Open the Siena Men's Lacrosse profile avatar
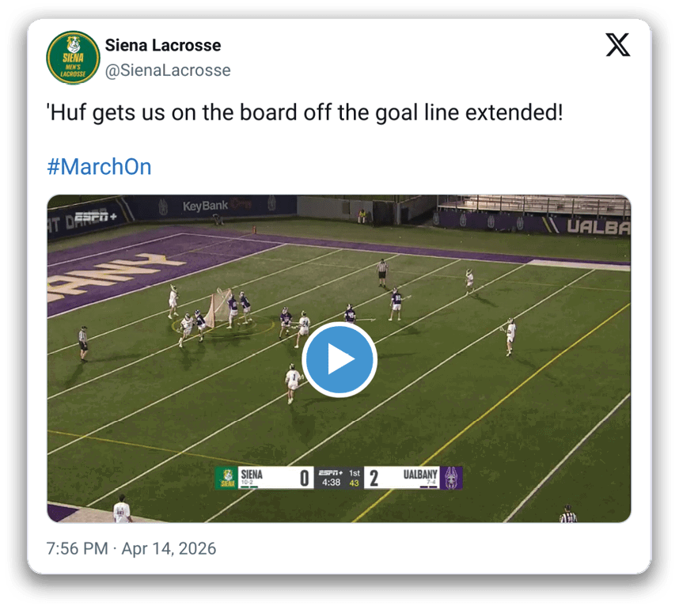This screenshot has width=679, height=610. click(x=73, y=58)
